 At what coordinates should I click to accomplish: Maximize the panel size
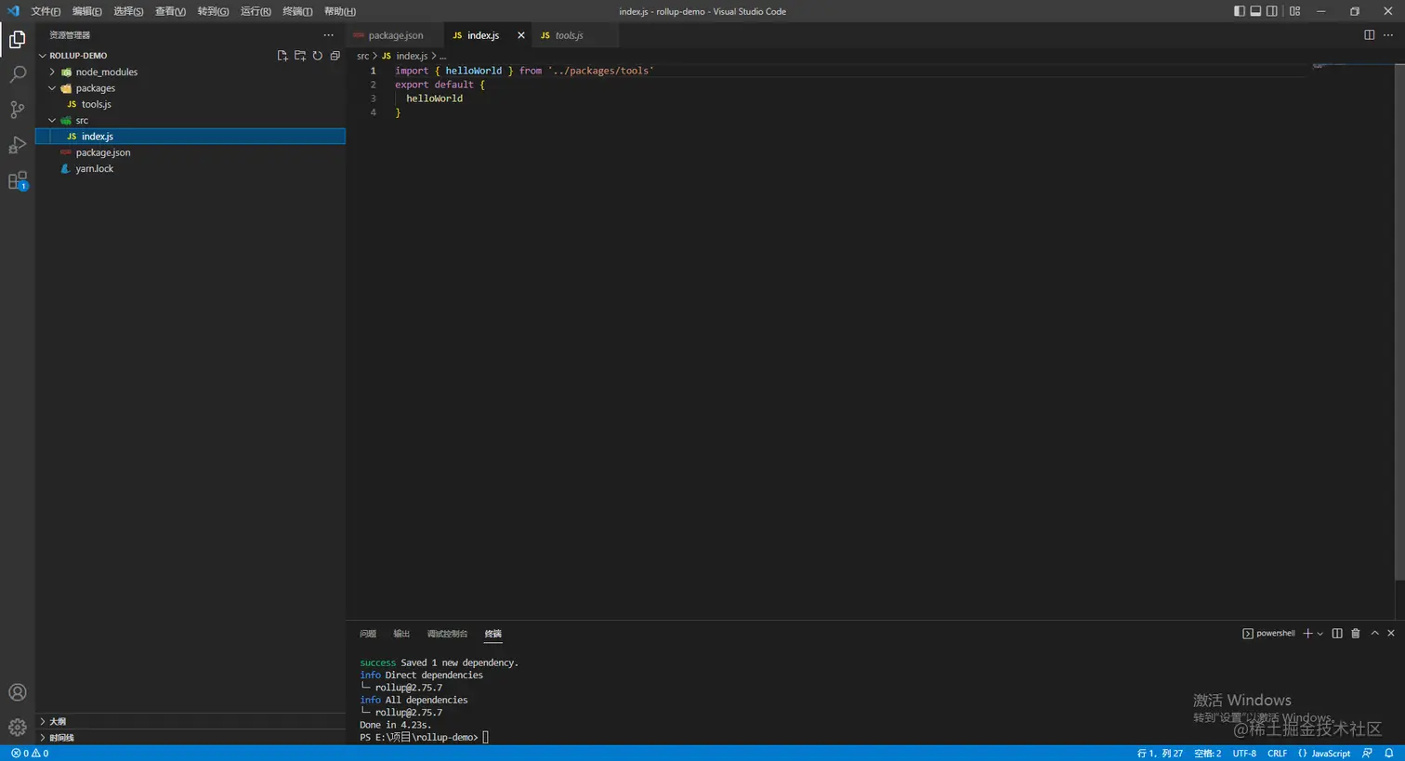coord(1374,634)
